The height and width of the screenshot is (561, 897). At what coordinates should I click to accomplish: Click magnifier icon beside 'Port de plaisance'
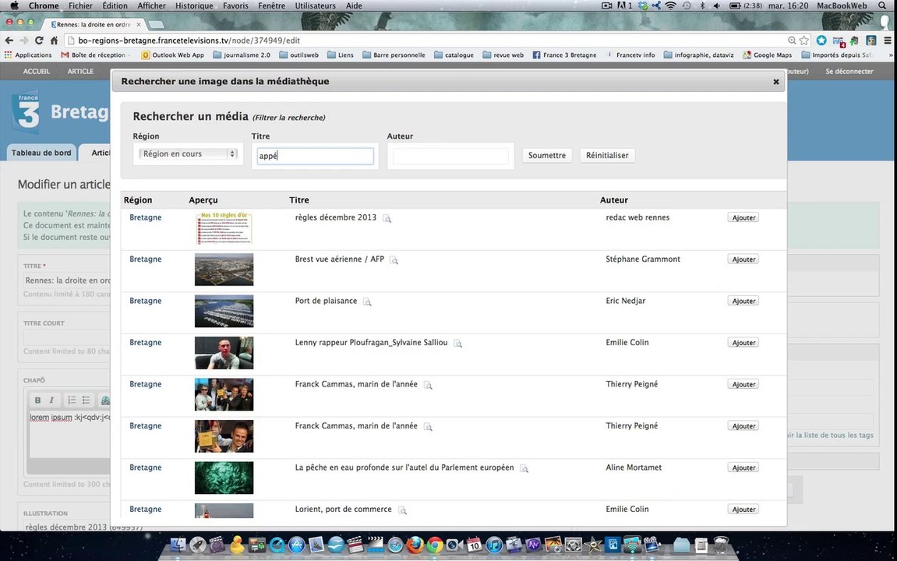pos(367,302)
